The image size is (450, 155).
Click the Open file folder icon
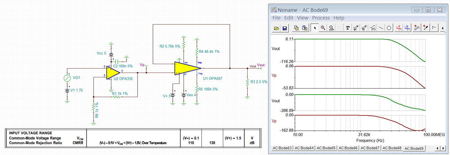click(x=277, y=28)
